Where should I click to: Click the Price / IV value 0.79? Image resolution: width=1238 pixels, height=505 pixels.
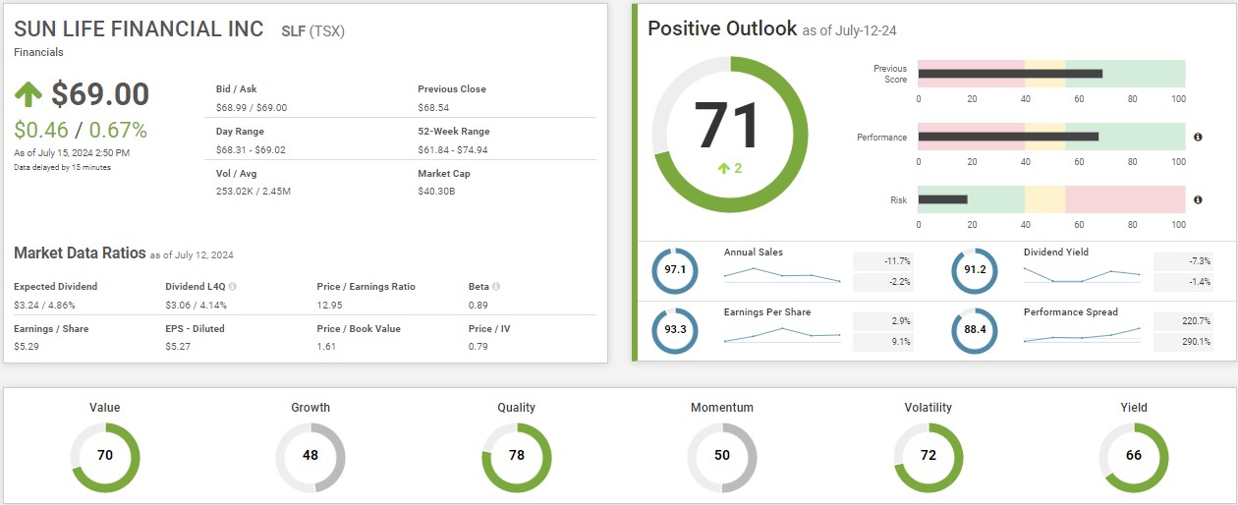(x=478, y=347)
